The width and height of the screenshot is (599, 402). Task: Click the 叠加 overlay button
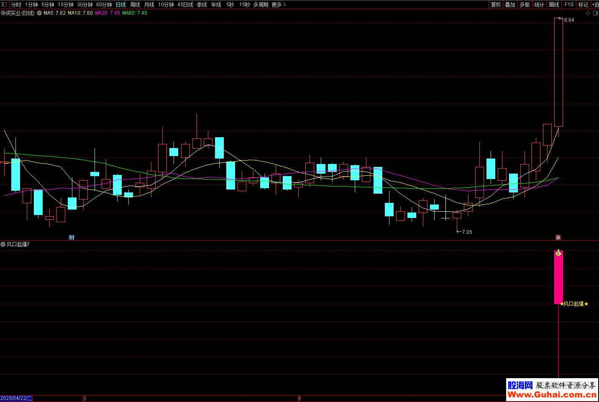pos(510,5)
